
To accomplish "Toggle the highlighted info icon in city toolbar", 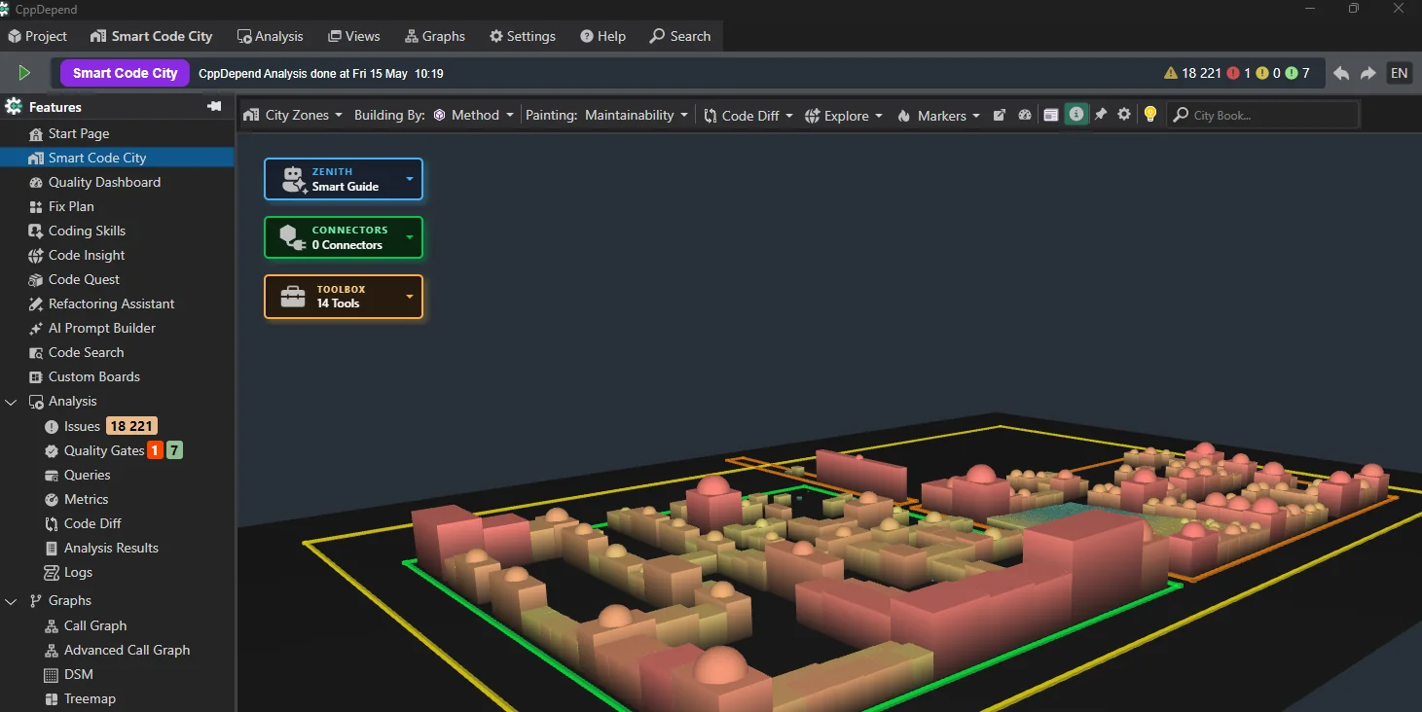I will click(1076, 115).
